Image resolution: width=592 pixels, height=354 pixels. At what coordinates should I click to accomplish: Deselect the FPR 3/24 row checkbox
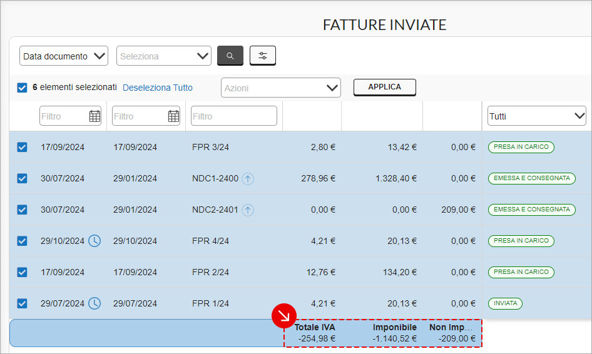(x=22, y=147)
